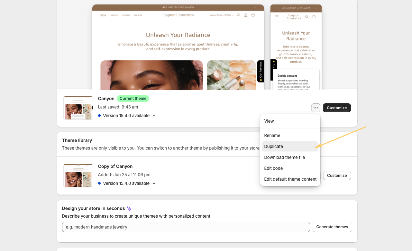Click the cart icon in mobile preview

click(314, 17)
